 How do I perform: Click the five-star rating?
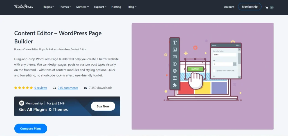point(24,88)
